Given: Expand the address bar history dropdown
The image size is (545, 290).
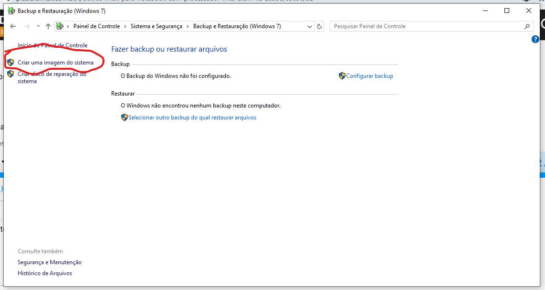Looking at the screenshot, I should tap(310, 26).
